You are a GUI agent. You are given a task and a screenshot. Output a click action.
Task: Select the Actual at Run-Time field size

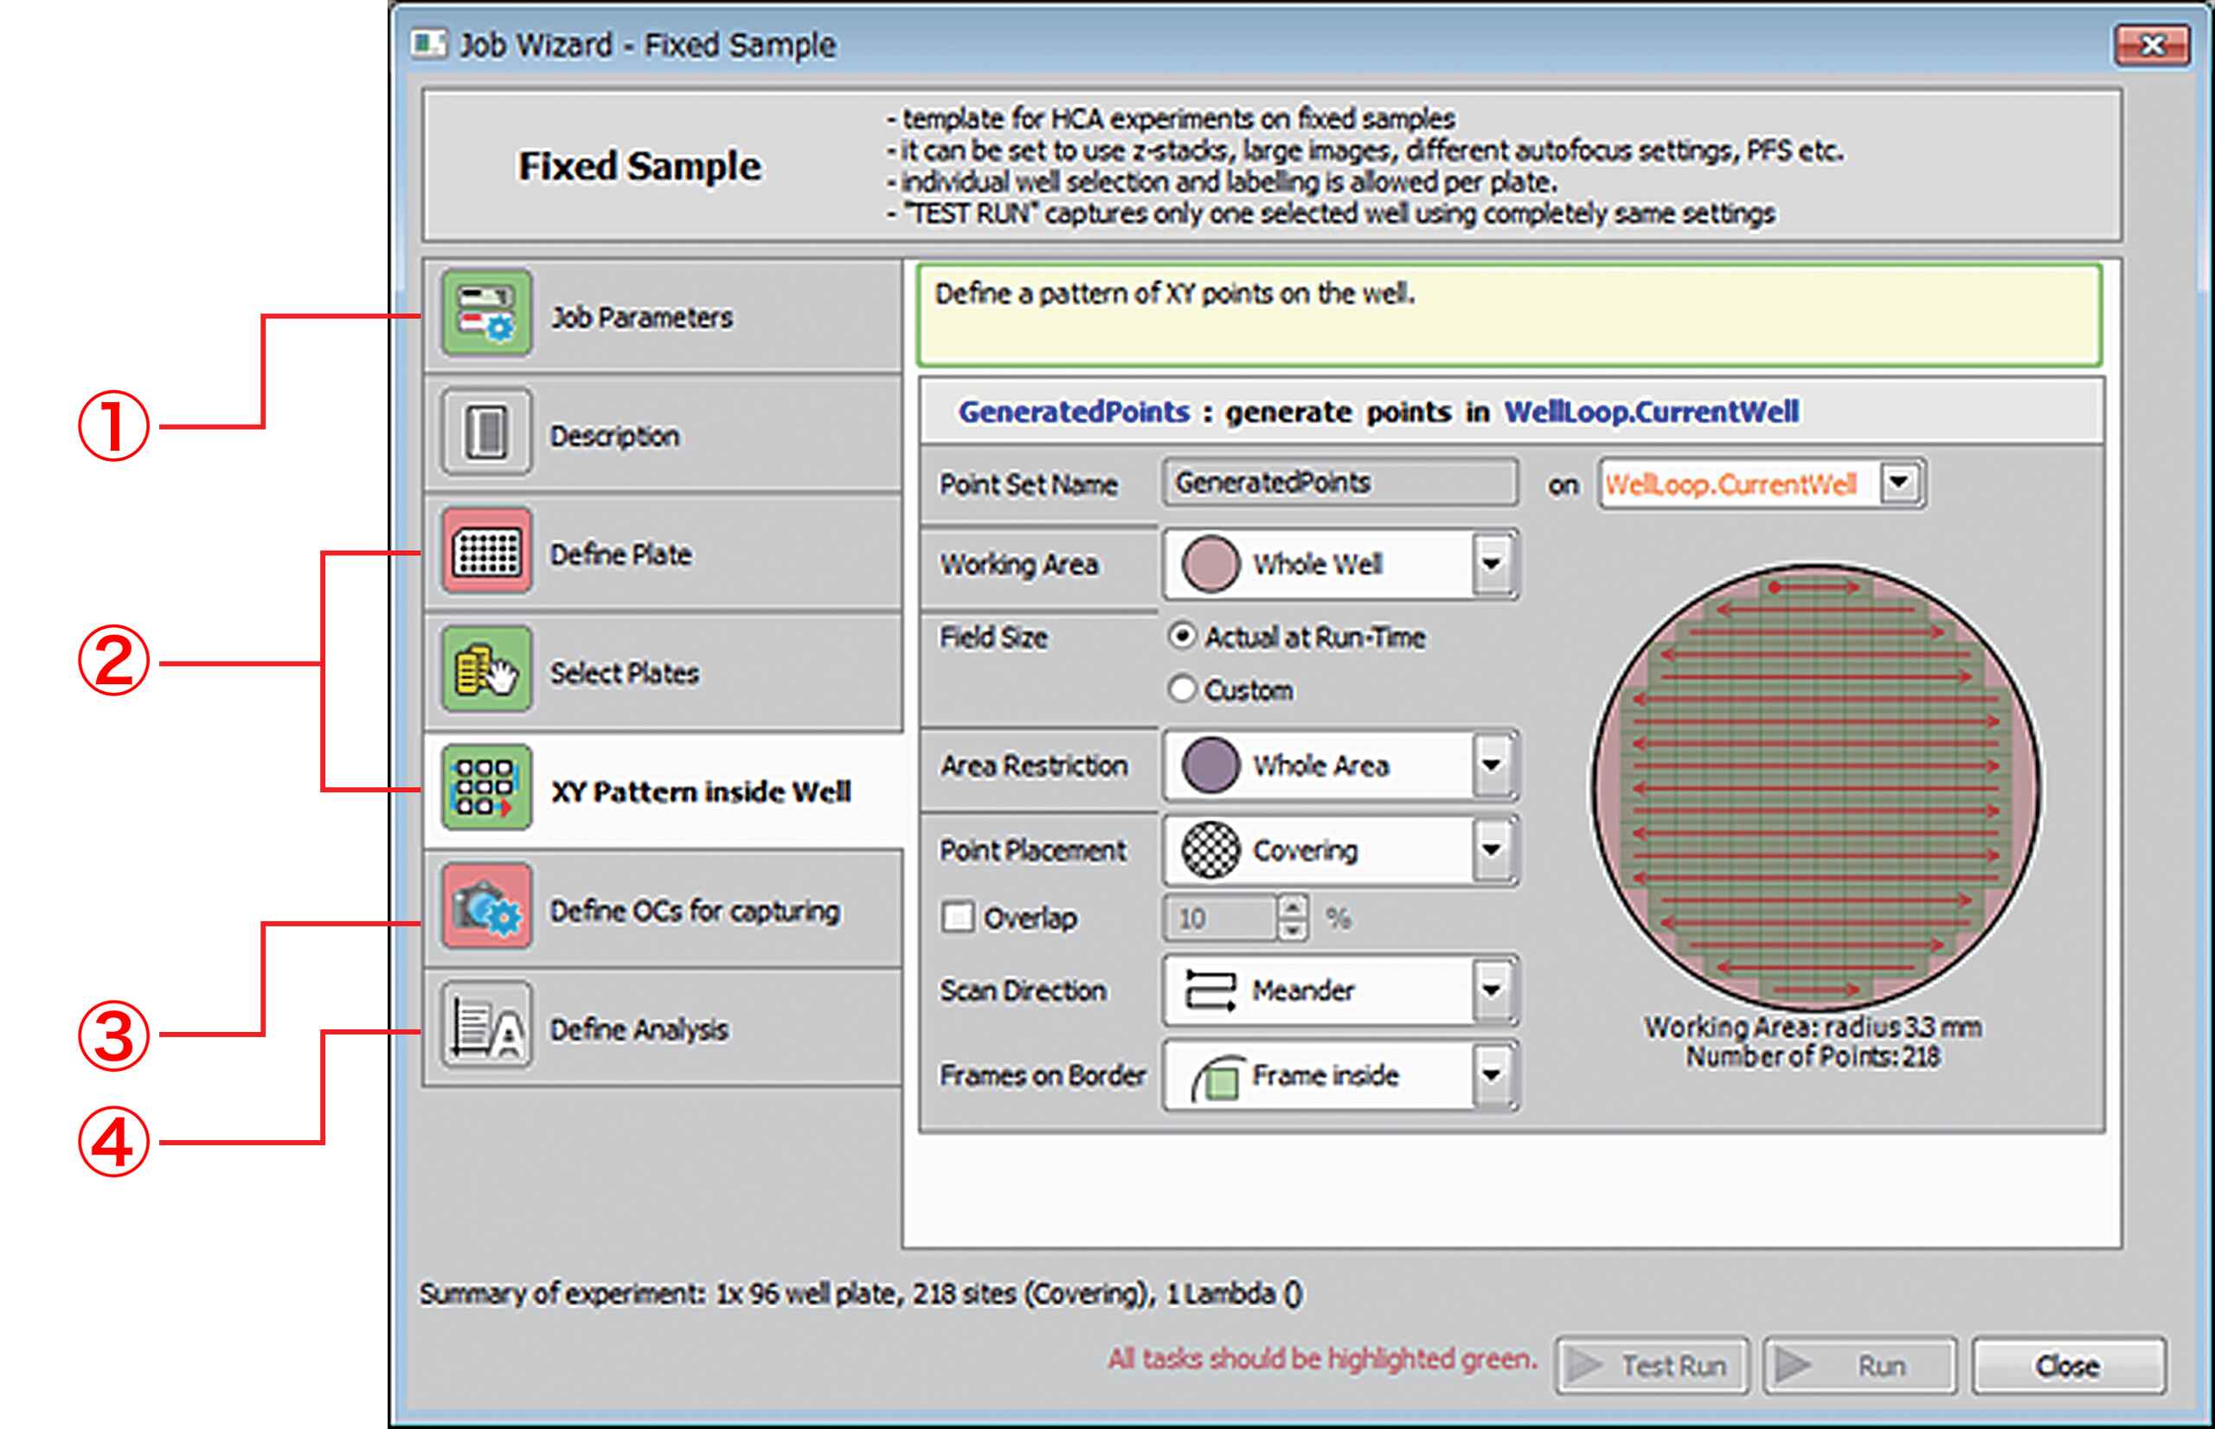pos(1183,638)
